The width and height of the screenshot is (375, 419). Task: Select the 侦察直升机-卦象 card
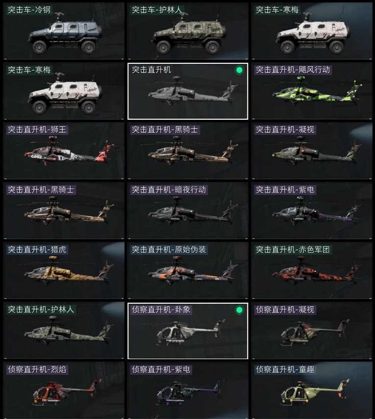pos(188,331)
